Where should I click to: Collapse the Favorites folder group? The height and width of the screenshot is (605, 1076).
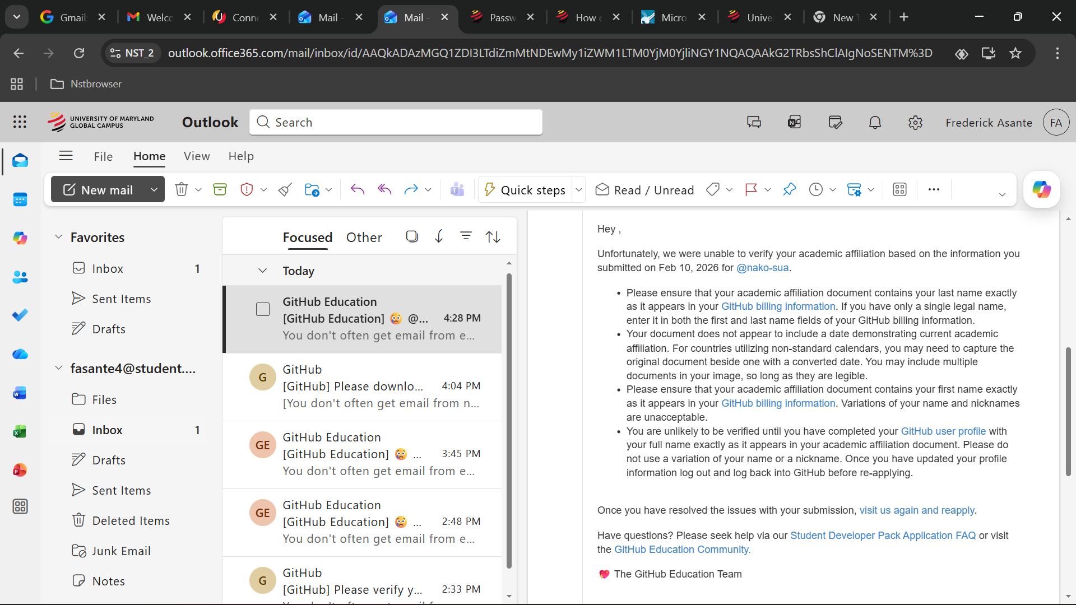[58, 237]
